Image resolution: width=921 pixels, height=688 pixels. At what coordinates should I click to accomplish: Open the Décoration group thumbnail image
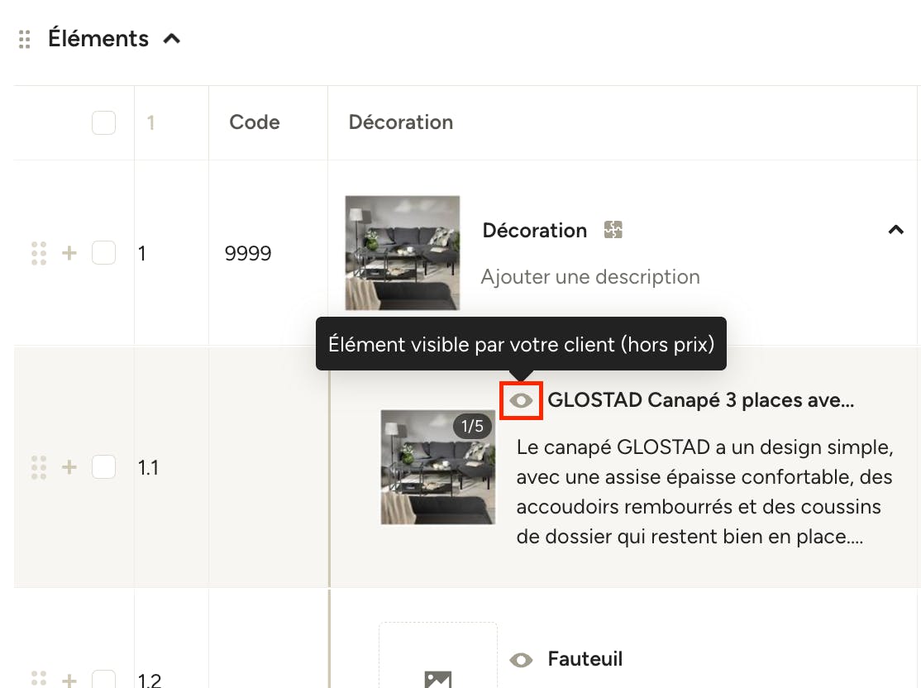coord(403,253)
